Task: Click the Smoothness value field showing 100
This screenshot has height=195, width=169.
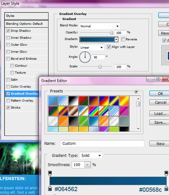Action: coord(78,165)
